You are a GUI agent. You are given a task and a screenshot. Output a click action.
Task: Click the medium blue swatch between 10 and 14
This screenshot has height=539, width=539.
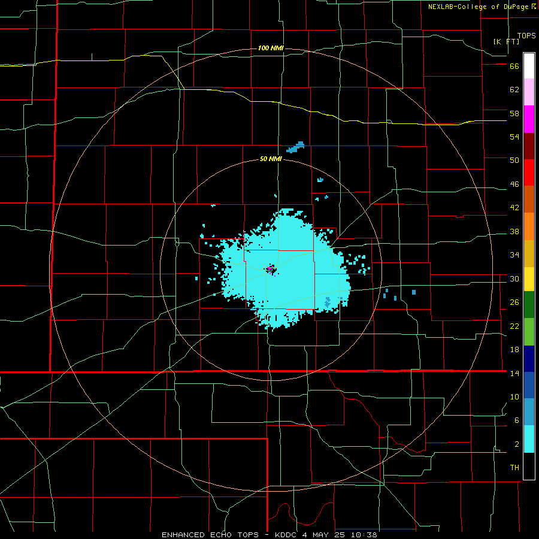(x=529, y=385)
